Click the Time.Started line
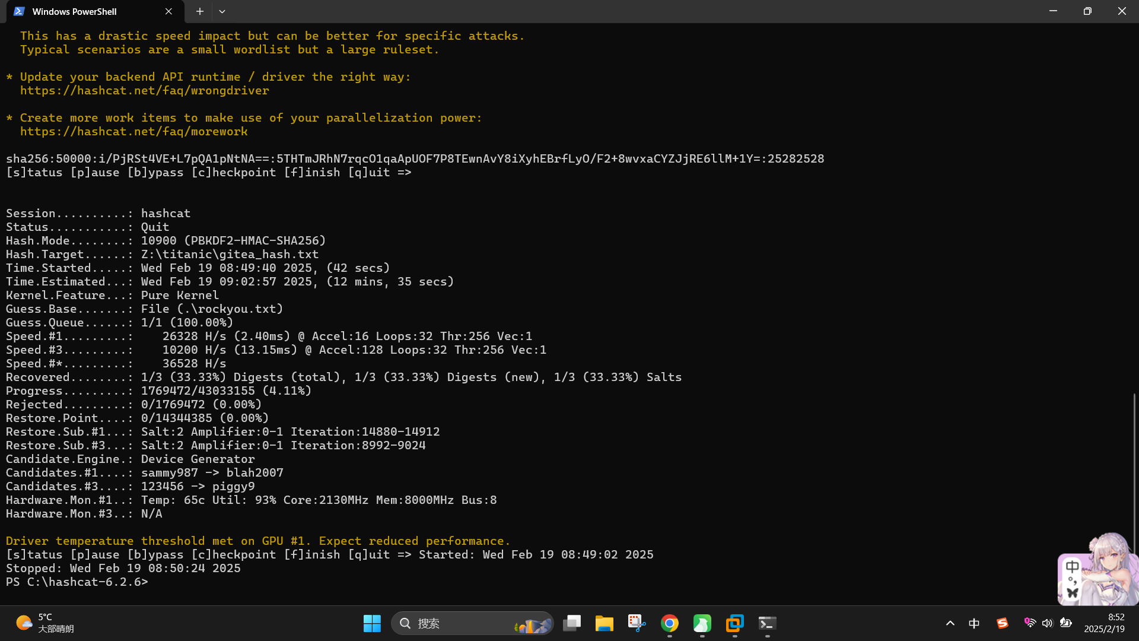This screenshot has width=1139, height=641. tap(198, 268)
